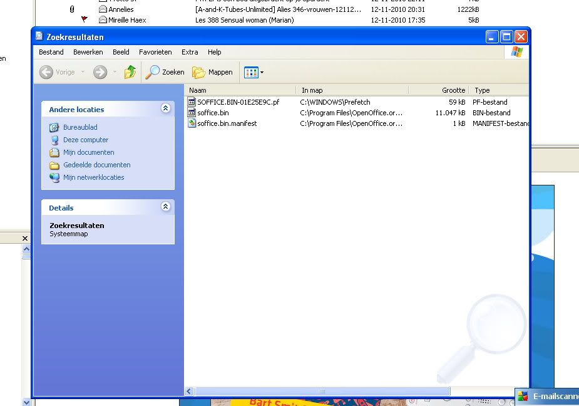Maximize the Zoekresultaten window
579x406 pixels.
(x=506, y=36)
